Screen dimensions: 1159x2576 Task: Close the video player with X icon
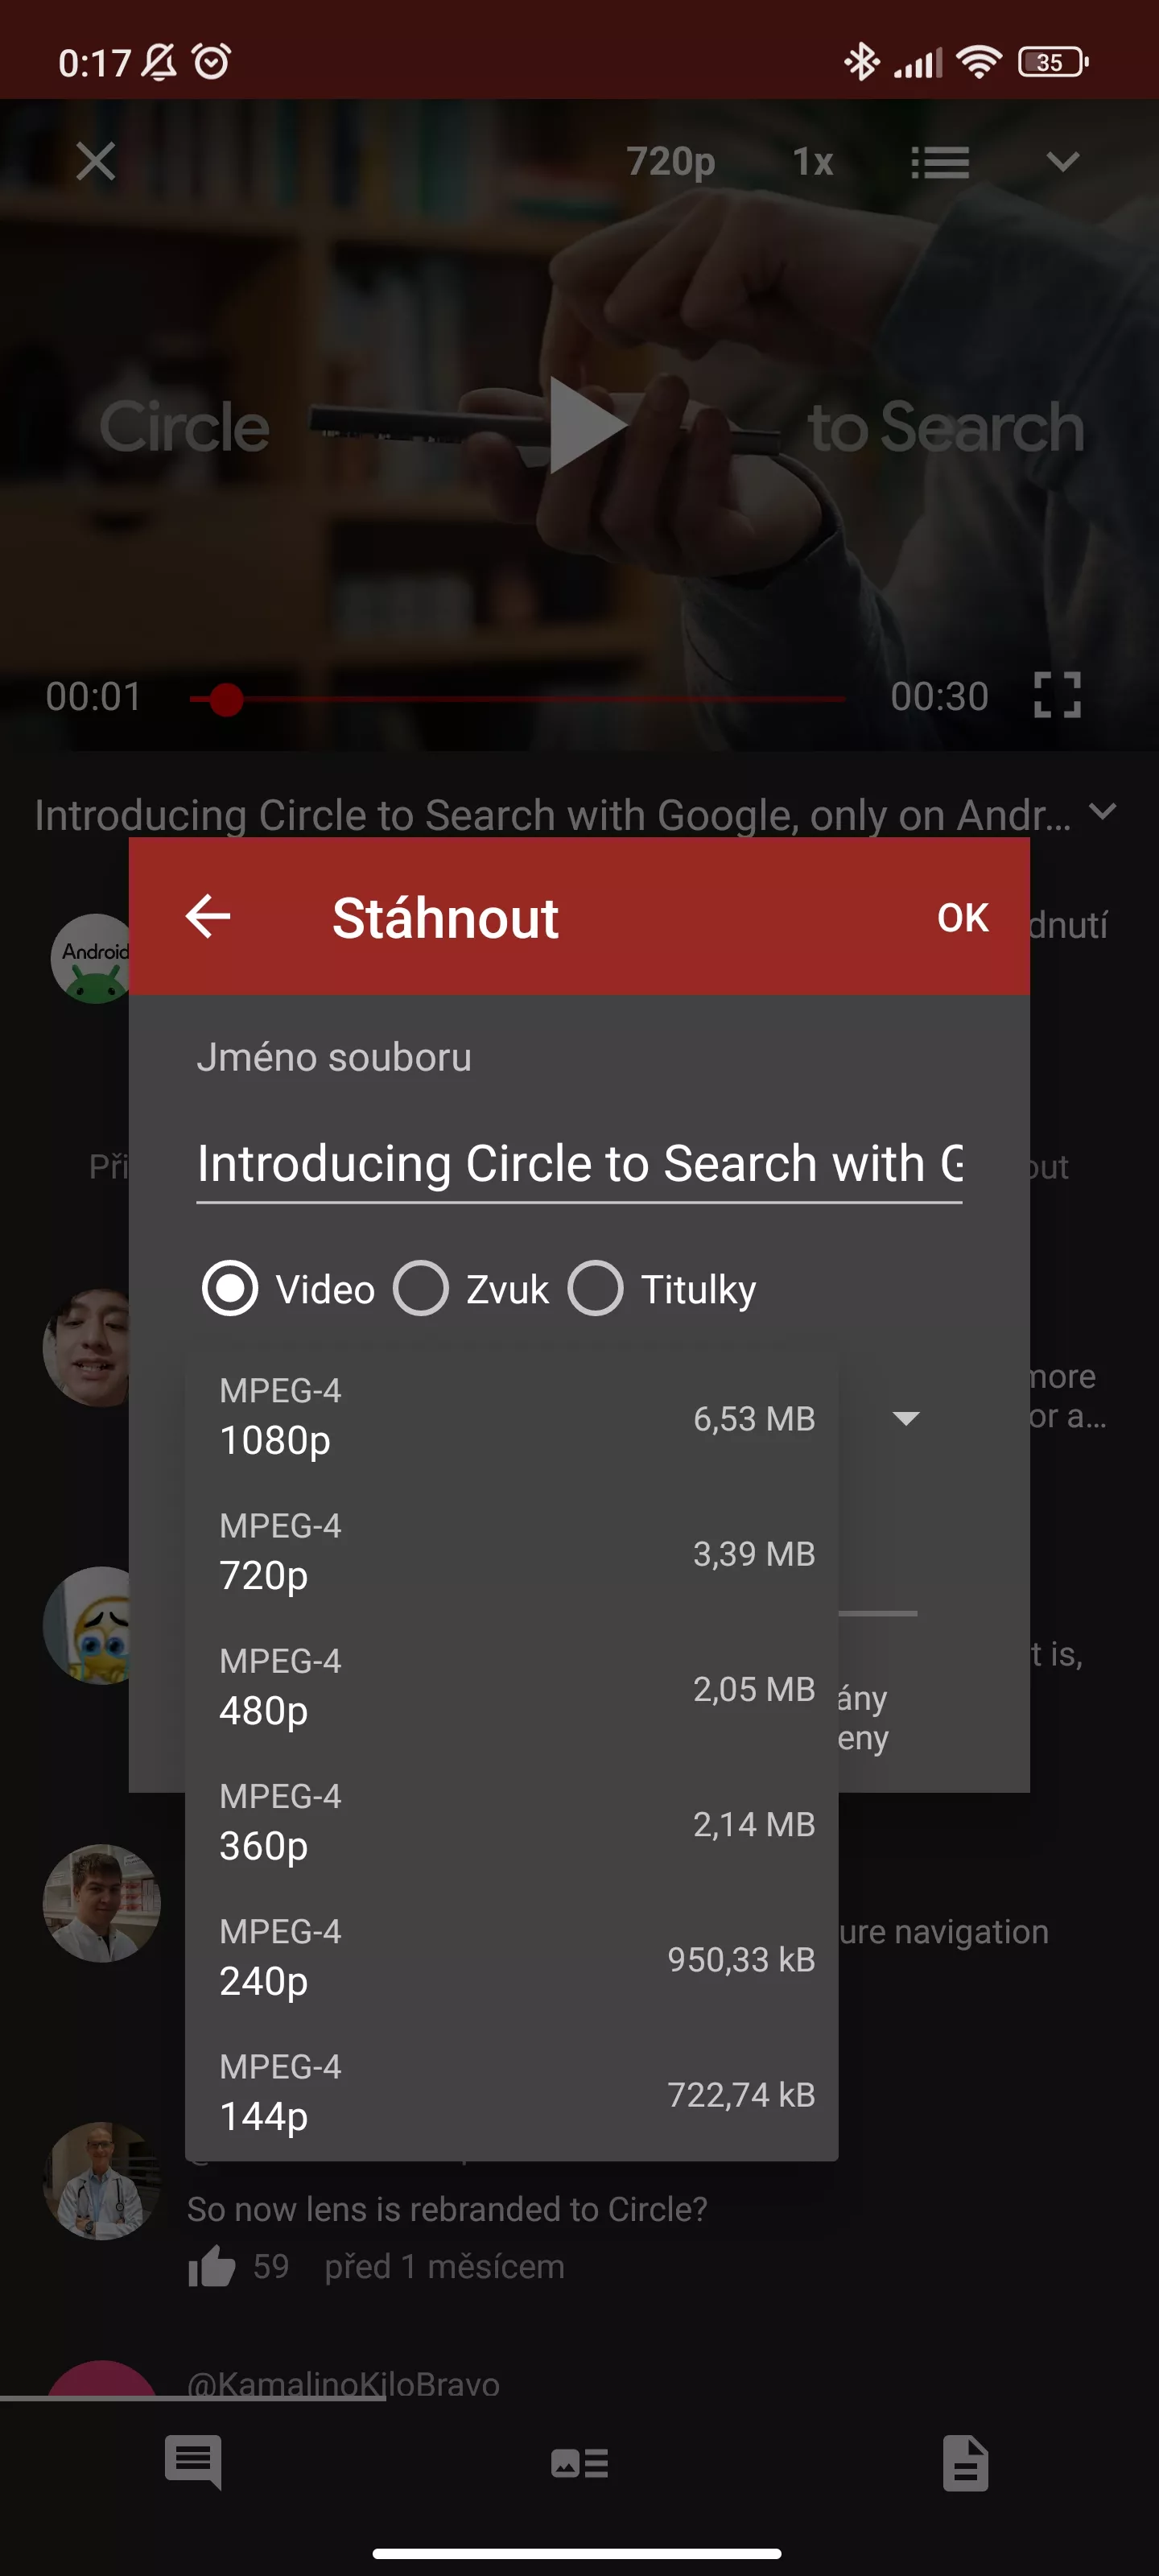tap(96, 161)
